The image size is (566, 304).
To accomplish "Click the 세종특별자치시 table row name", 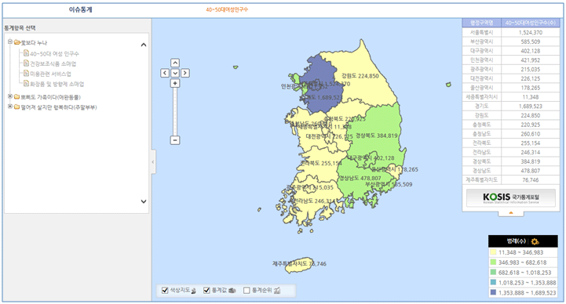I will coord(482,97).
